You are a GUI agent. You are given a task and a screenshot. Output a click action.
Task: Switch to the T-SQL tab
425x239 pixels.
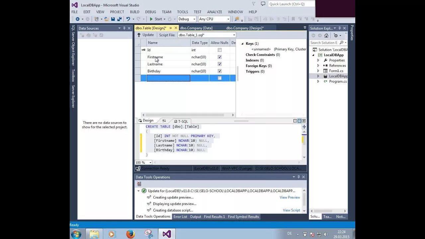181,121
